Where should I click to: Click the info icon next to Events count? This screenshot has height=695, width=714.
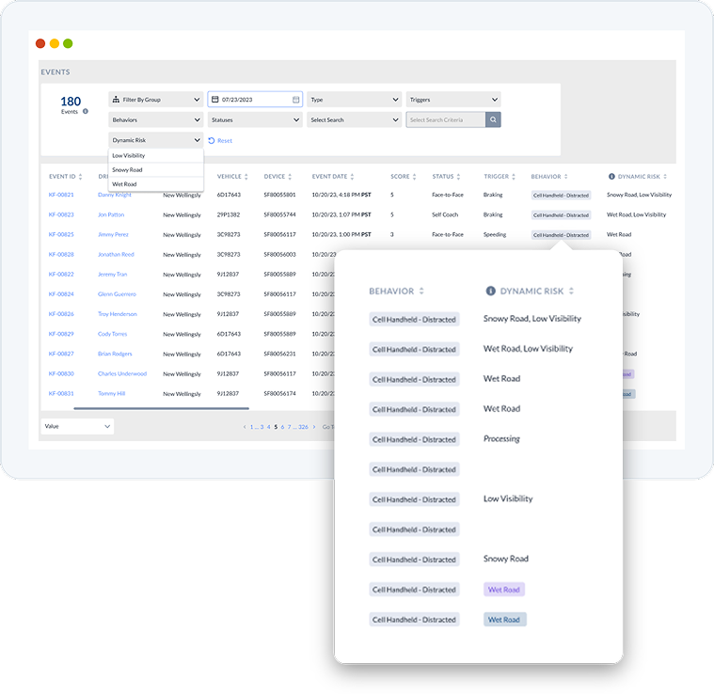click(86, 112)
